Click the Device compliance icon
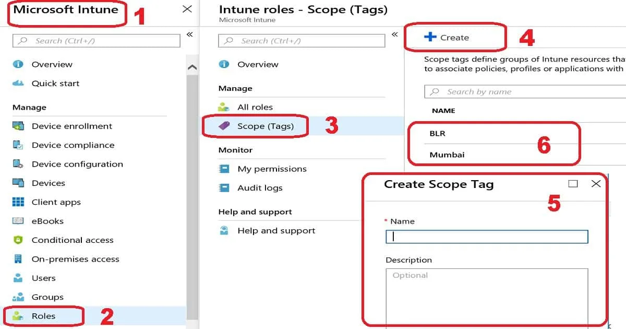 [x=18, y=145]
